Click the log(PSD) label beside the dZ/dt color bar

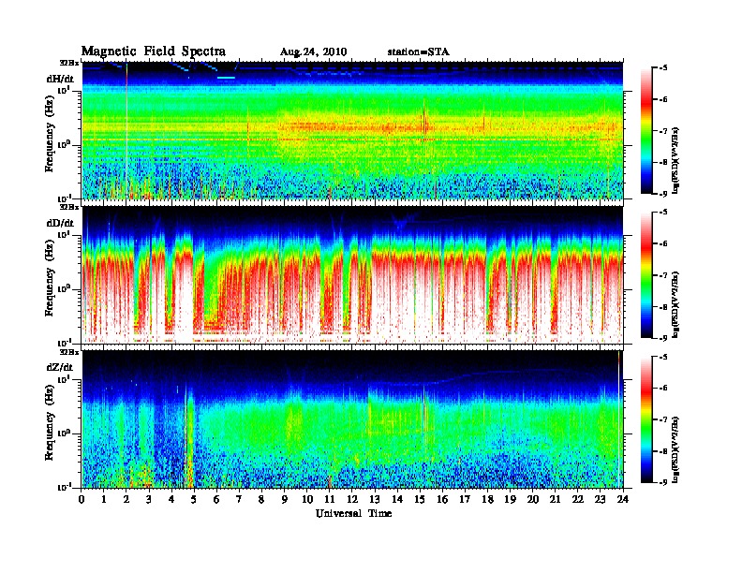pos(676,449)
